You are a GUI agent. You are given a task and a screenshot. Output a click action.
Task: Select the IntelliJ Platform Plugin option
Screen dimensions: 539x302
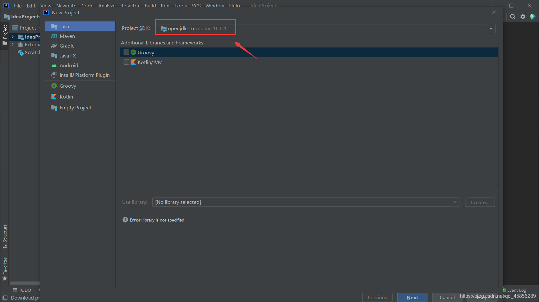coord(80,75)
